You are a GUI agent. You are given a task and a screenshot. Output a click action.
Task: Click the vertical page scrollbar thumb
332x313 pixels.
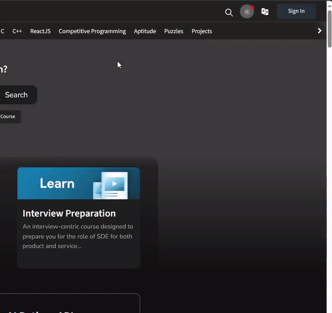tap(329, 29)
